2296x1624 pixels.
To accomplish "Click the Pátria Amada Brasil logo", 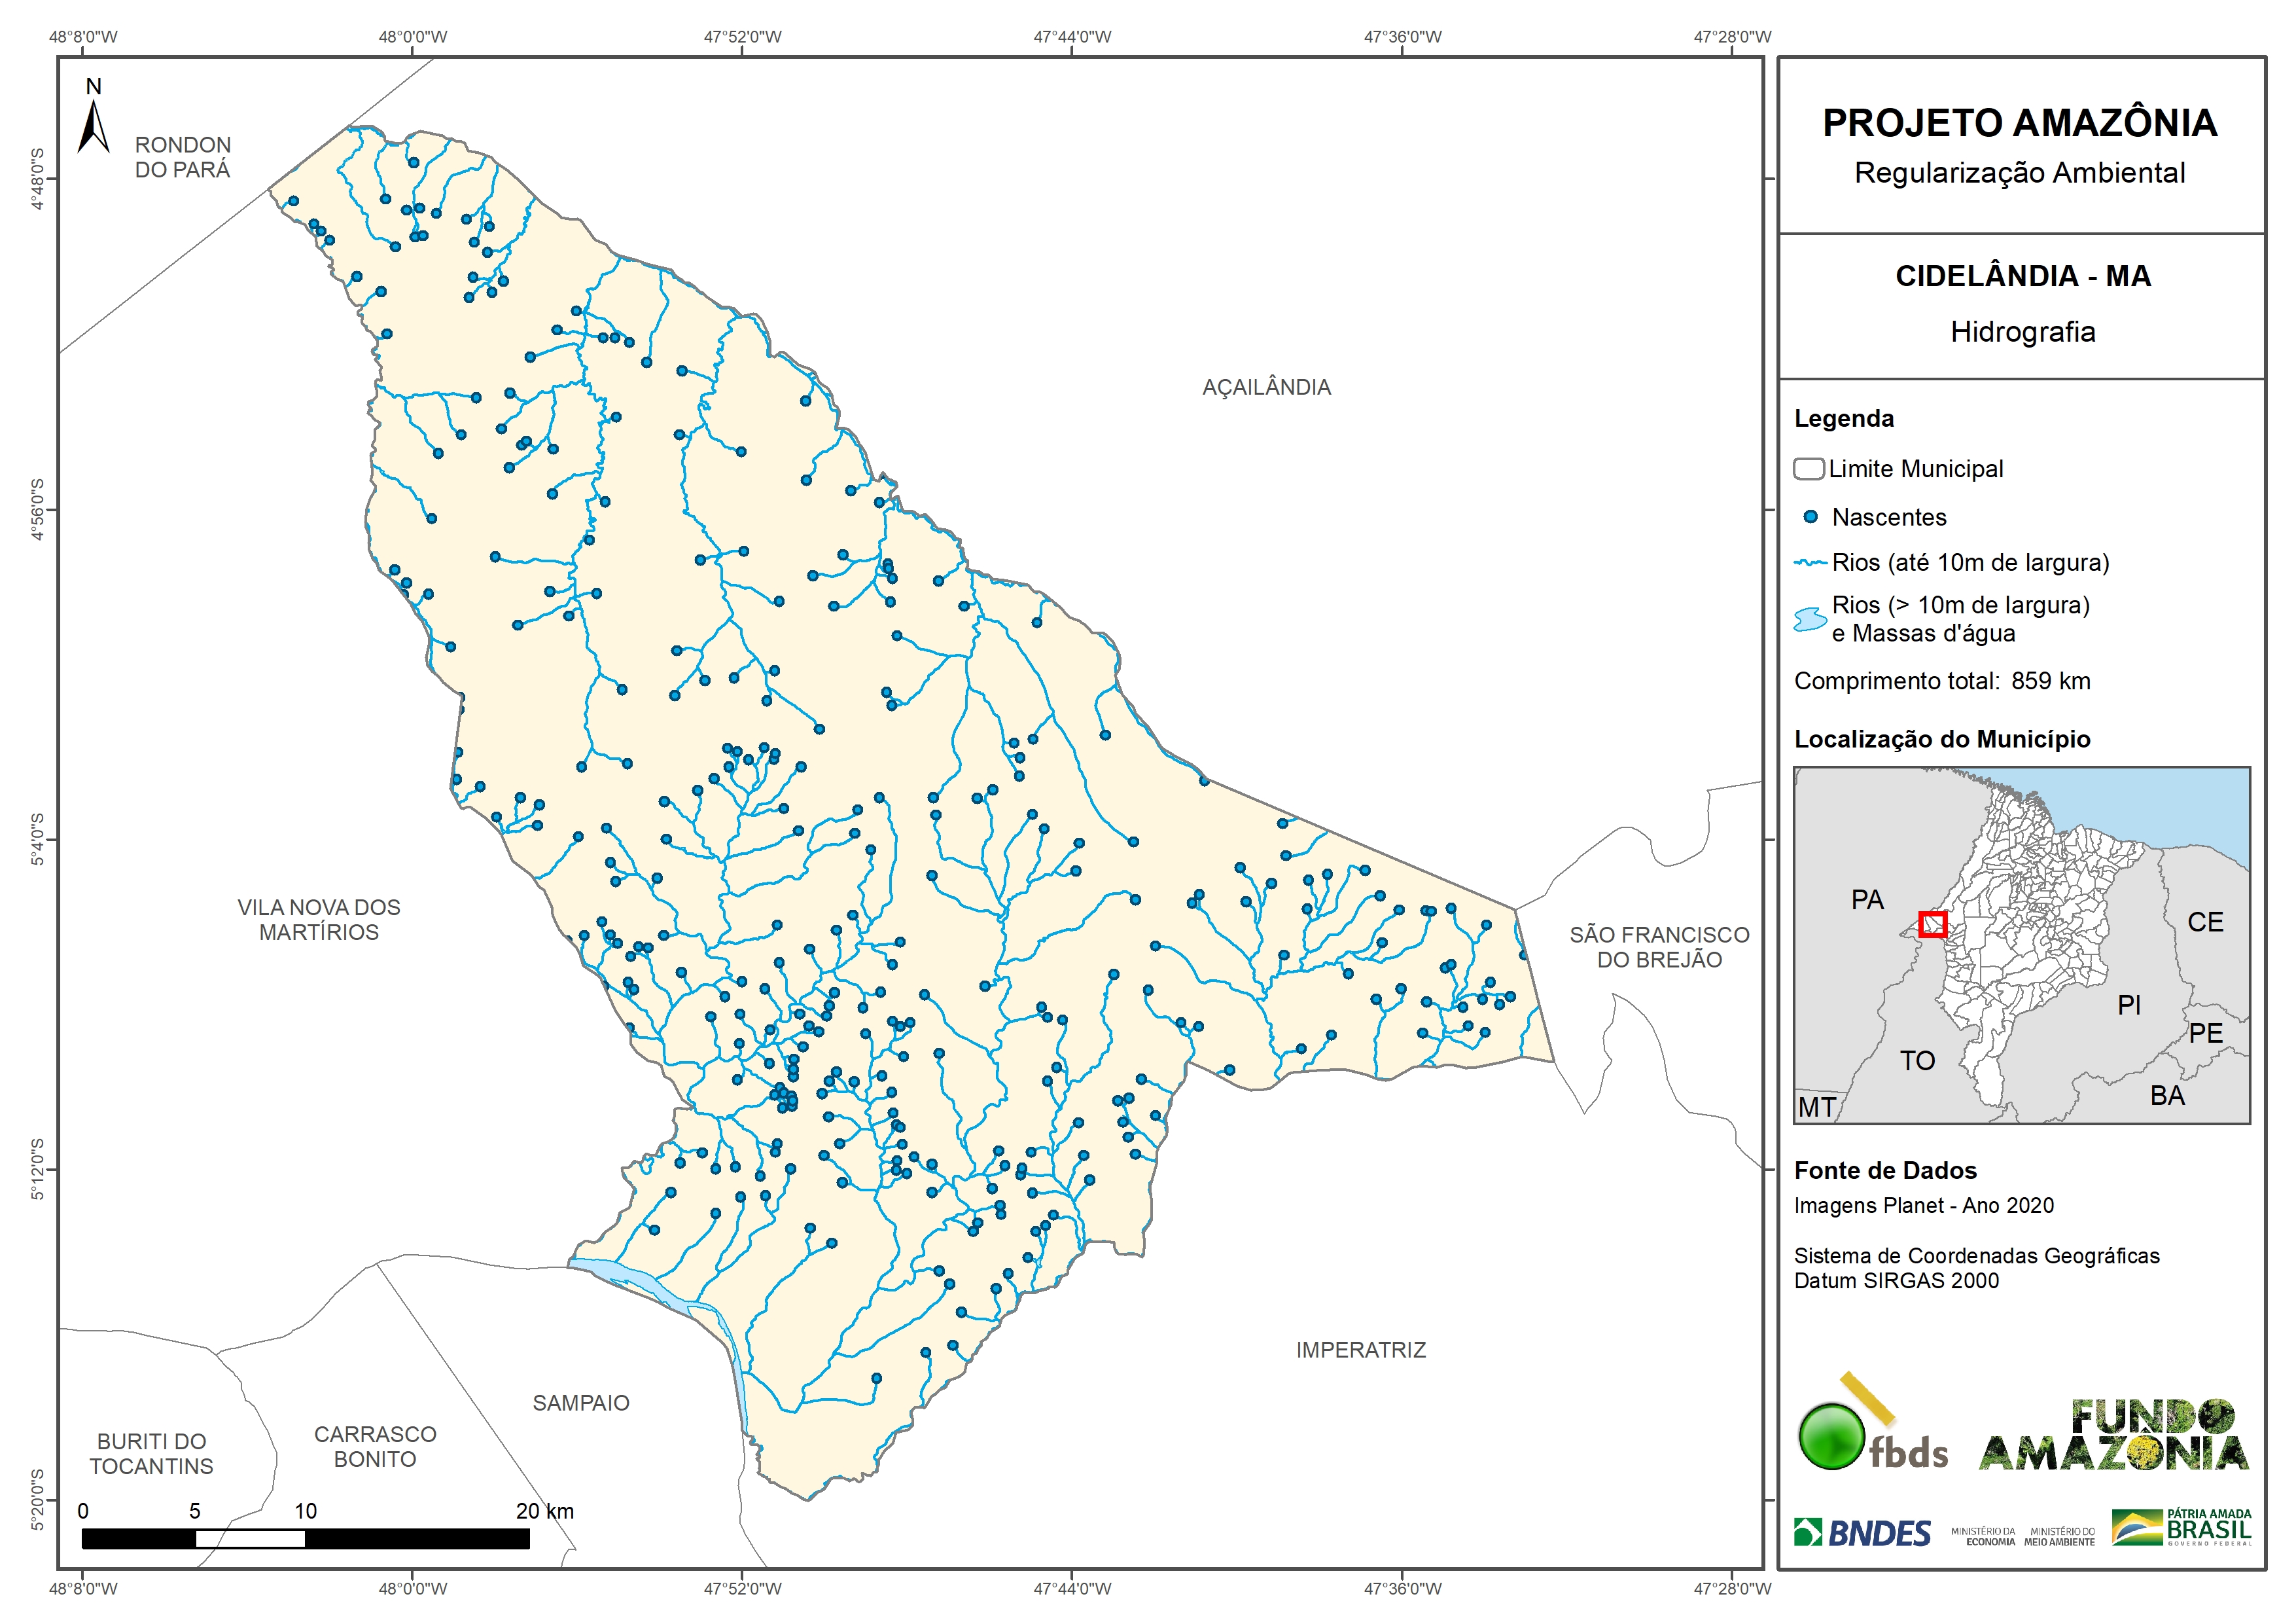I will coord(2182,1528).
